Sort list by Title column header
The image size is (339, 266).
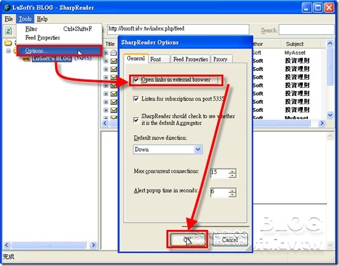(x=110, y=44)
